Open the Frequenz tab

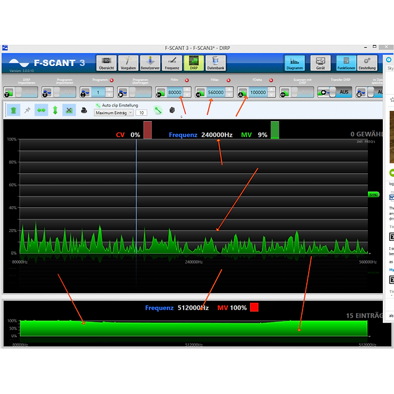click(x=172, y=63)
